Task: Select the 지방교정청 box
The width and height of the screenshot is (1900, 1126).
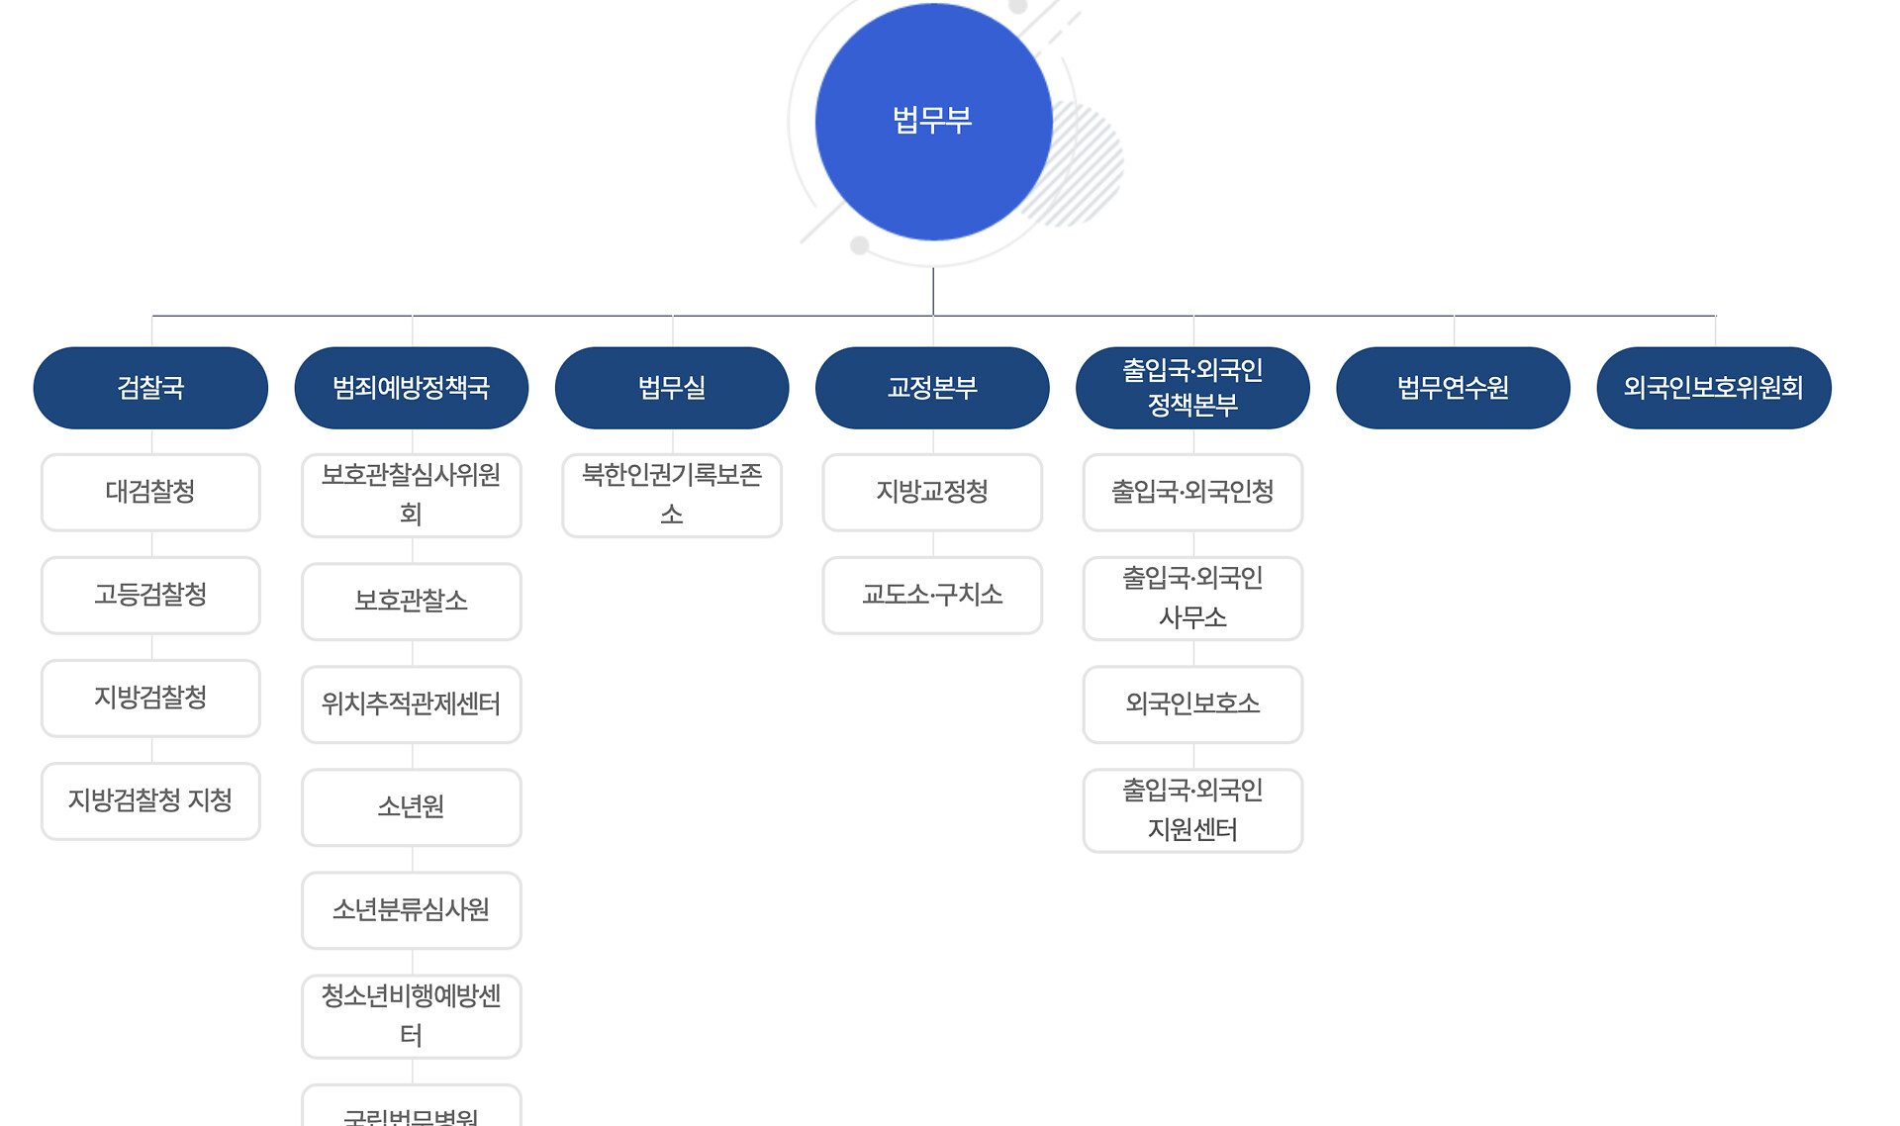Action: [x=931, y=492]
